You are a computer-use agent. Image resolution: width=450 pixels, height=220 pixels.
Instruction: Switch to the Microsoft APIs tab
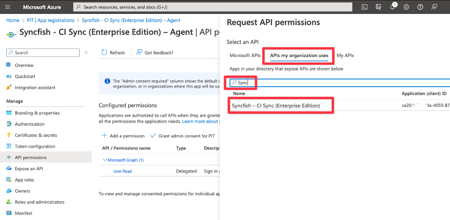click(x=245, y=56)
